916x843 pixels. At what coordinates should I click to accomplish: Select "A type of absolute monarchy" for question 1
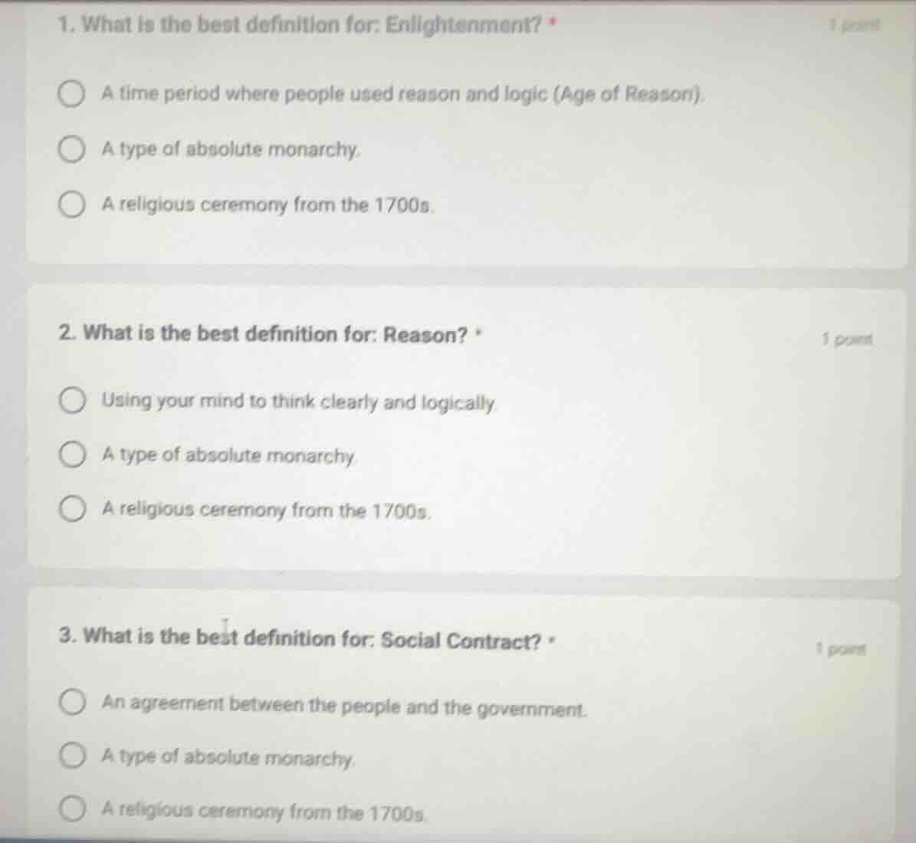[73, 149]
